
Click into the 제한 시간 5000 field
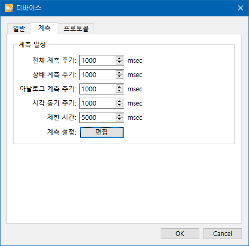click(98, 118)
